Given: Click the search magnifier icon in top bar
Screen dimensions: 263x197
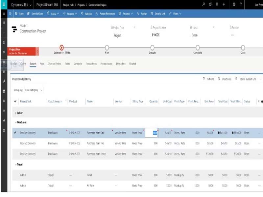Looking at the screenshot, I should point(203,5).
